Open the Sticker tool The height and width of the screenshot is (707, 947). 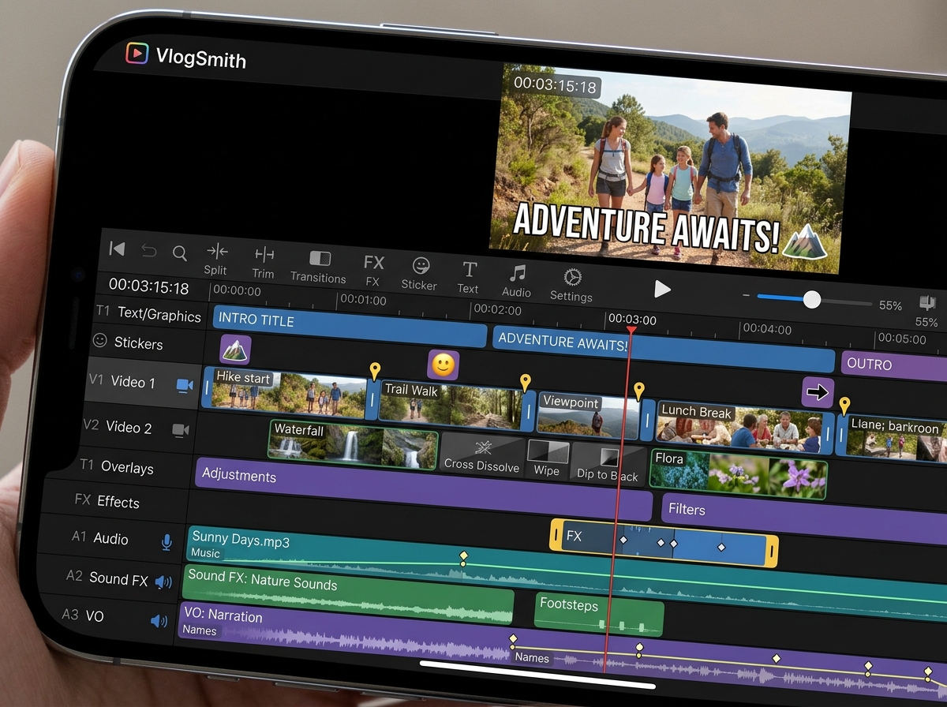(x=420, y=275)
